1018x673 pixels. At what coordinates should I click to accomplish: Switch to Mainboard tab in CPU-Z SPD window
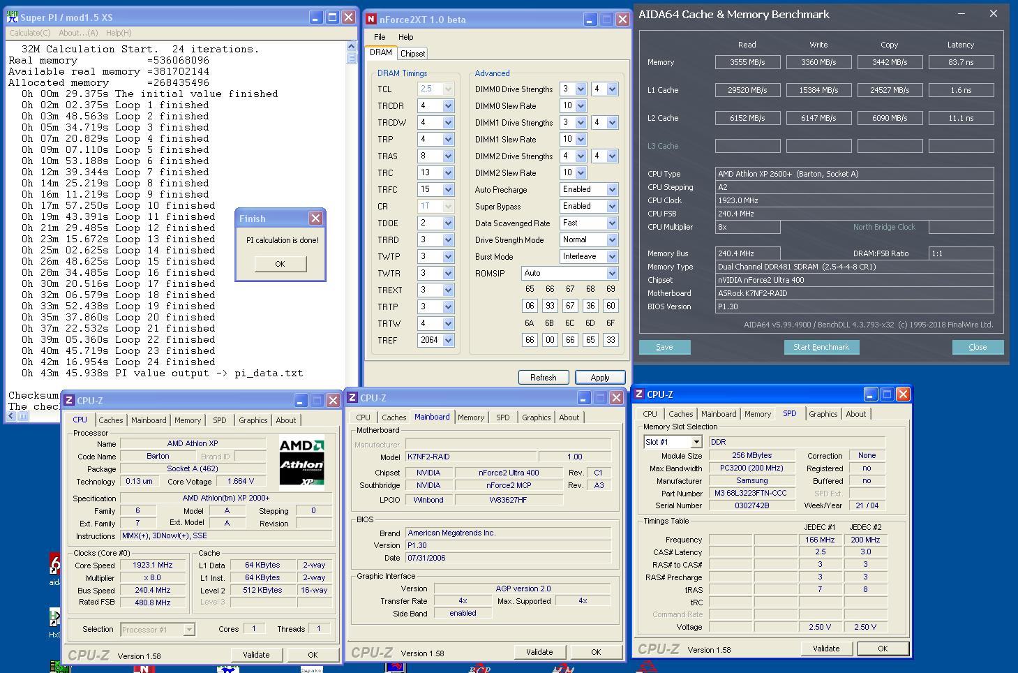click(719, 414)
